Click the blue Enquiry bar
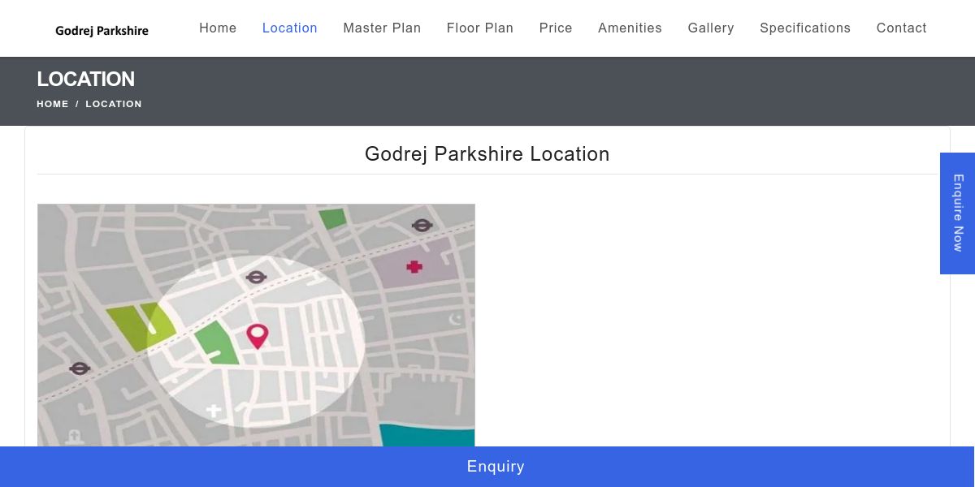This screenshot has width=975, height=487. [x=487, y=467]
